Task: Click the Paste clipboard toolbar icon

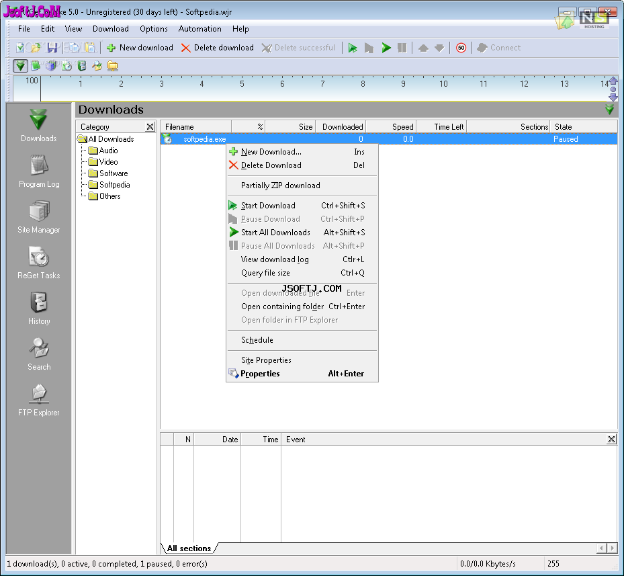Action: pyautogui.click(x=90, y=48)
